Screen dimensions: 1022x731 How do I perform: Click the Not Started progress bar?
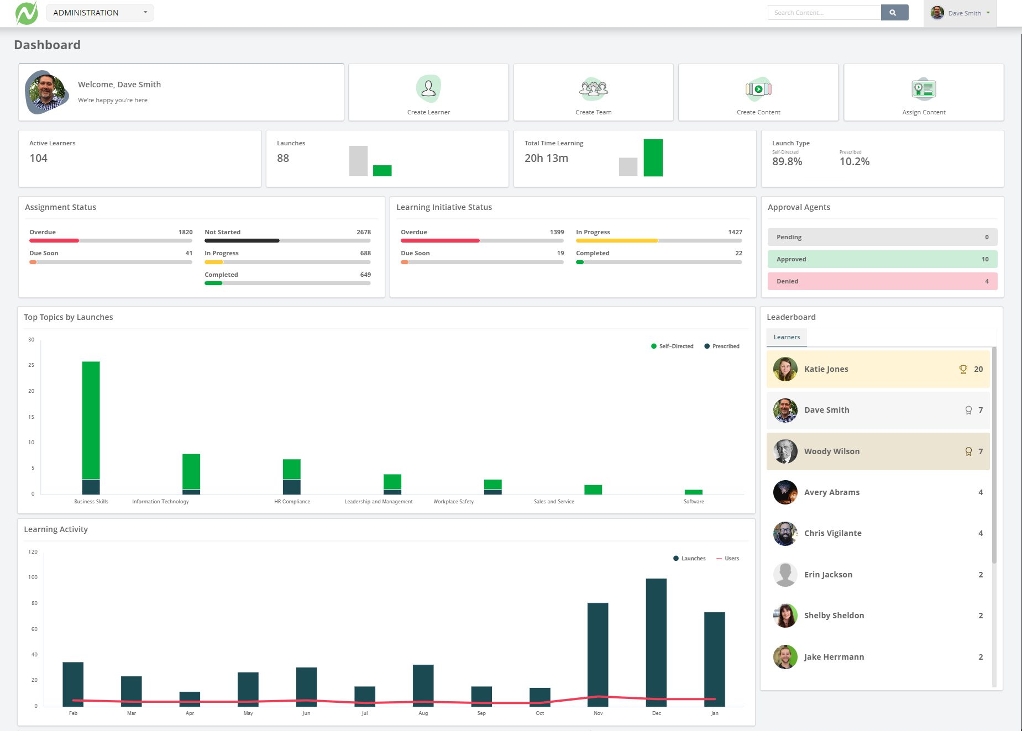pos(287,241)
